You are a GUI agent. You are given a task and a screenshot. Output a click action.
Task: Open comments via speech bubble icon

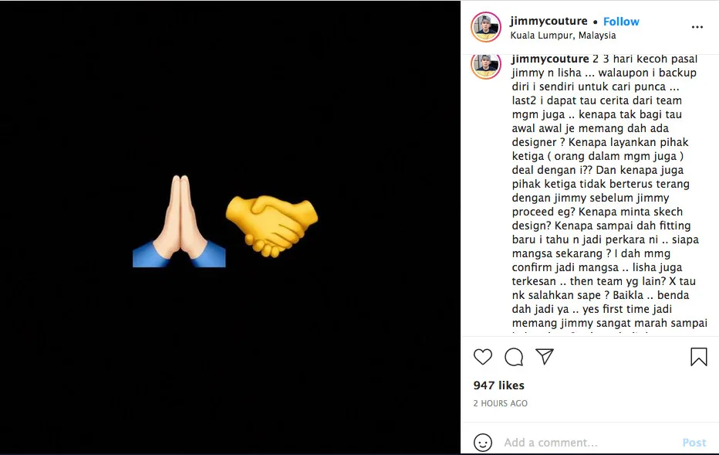click(514, 357)
